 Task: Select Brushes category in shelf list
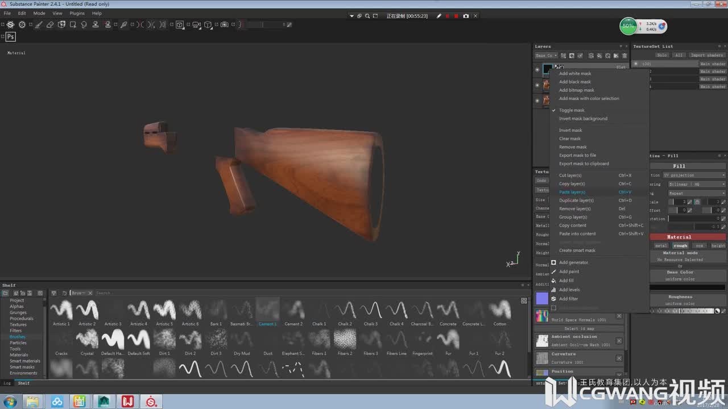(x=17, y=337)
